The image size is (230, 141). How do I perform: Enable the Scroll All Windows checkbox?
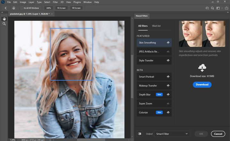pos(22,8)
